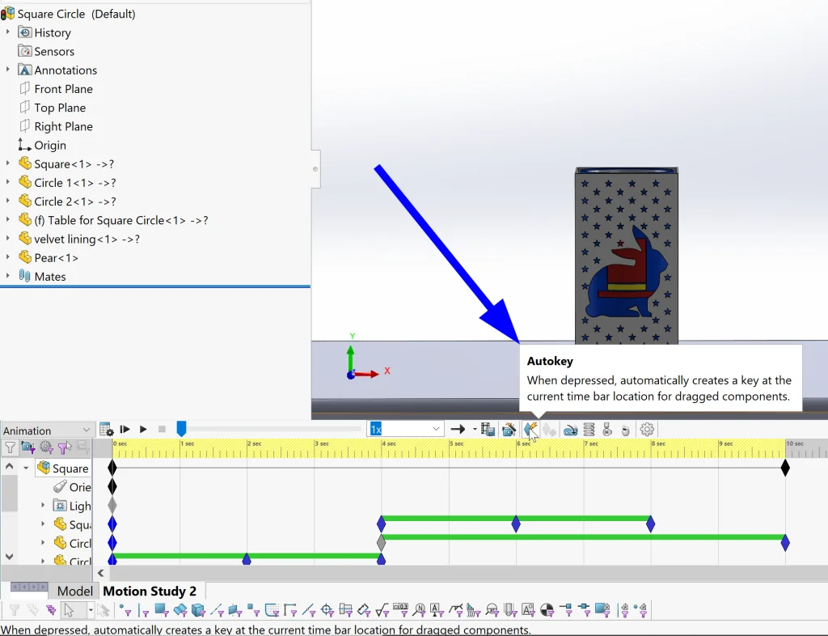Select Table for Square Circle<1> component

point(113,220)
